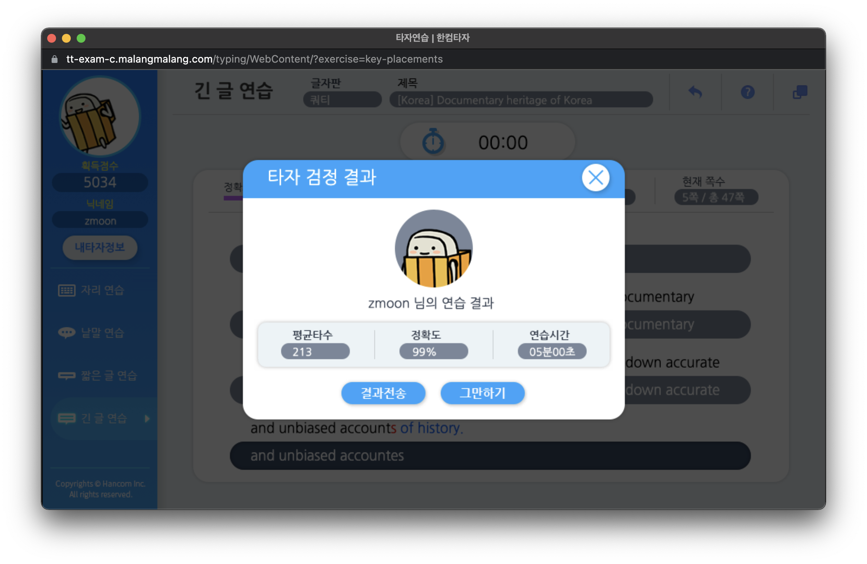Click the short bar icon by 짧은 글 연습
Image resolution: width=867 pixels, height=564 pixels.
[67, 376]
